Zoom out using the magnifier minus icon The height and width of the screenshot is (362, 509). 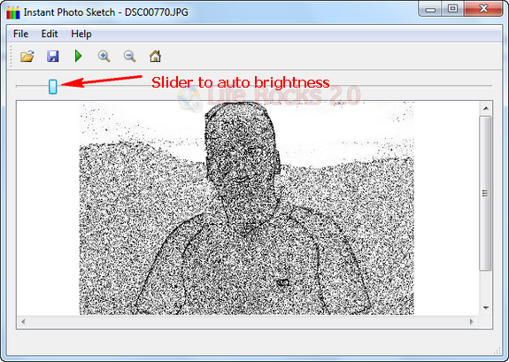pyautogui.click(x=130, y=56)
